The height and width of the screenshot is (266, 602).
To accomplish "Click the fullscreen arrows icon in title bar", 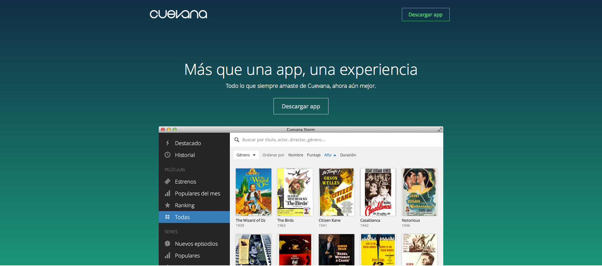I will tap(439, 130).
